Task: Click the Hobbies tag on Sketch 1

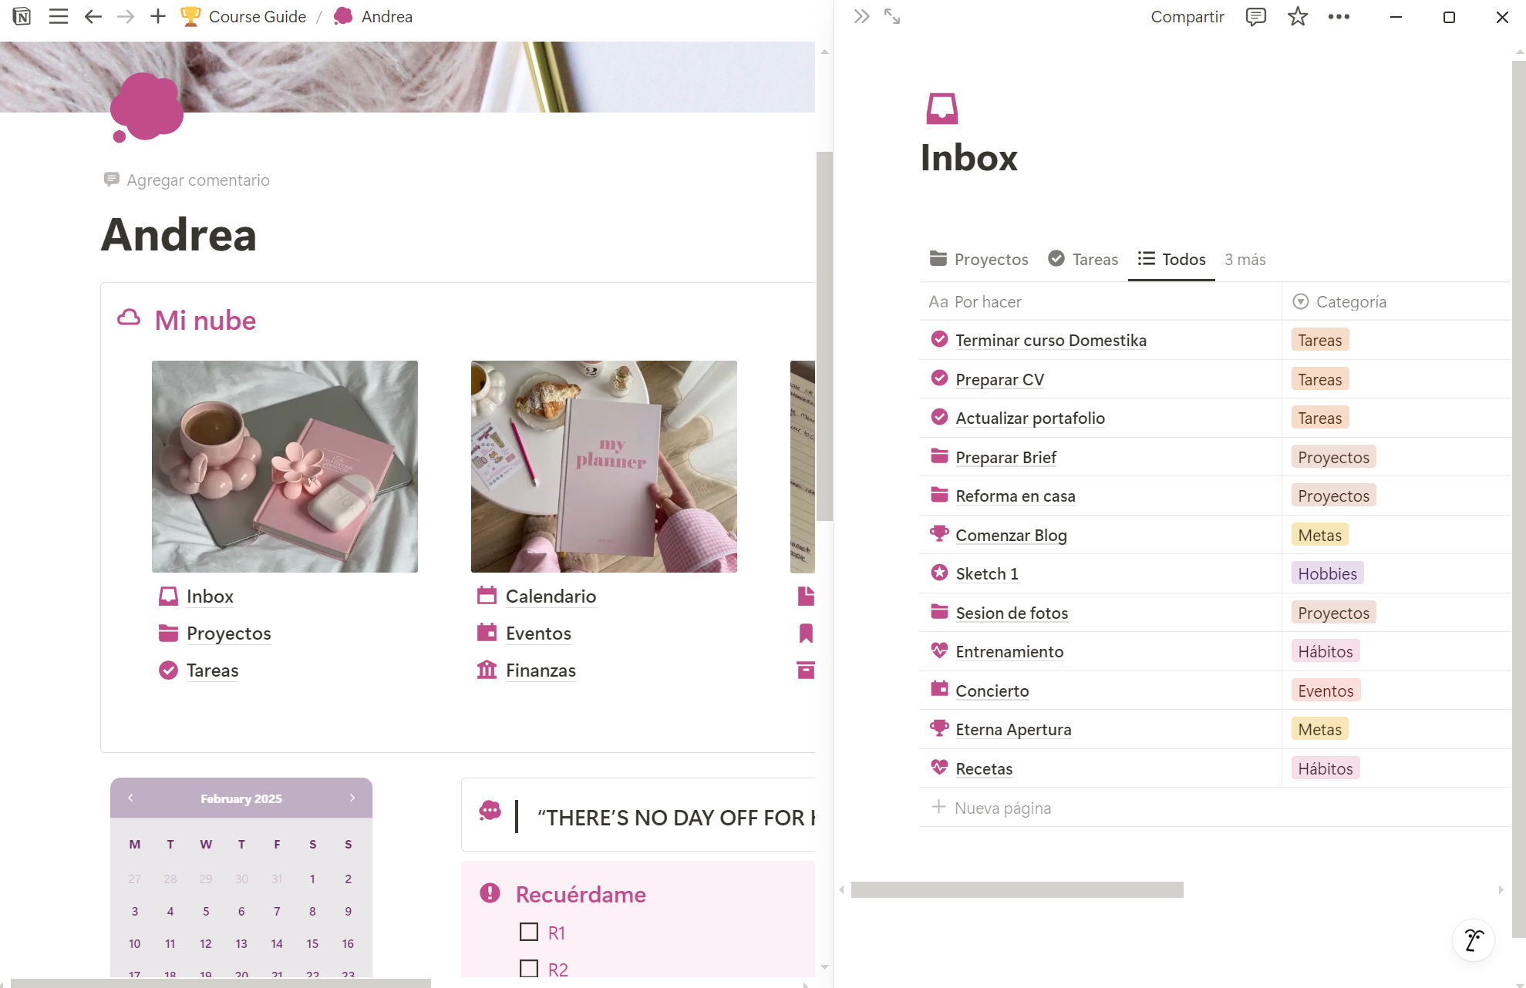Action: [1326, 573]
